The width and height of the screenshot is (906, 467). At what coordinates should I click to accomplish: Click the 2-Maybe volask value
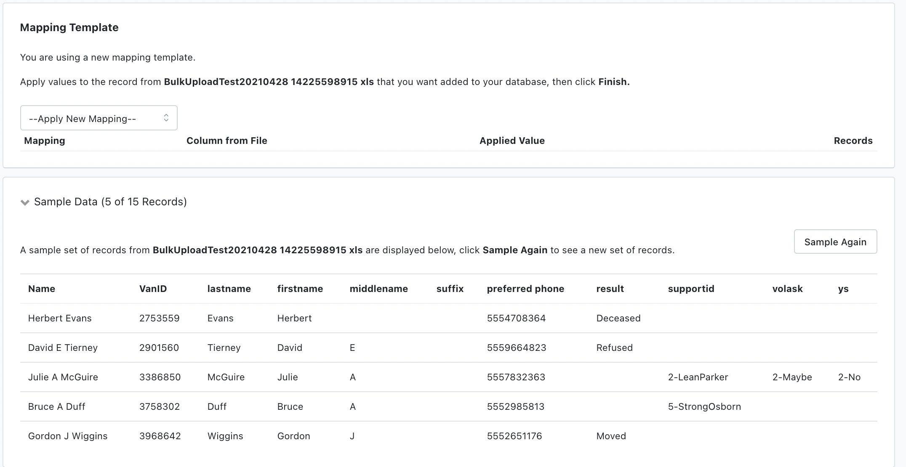click(x=791, y=377)
